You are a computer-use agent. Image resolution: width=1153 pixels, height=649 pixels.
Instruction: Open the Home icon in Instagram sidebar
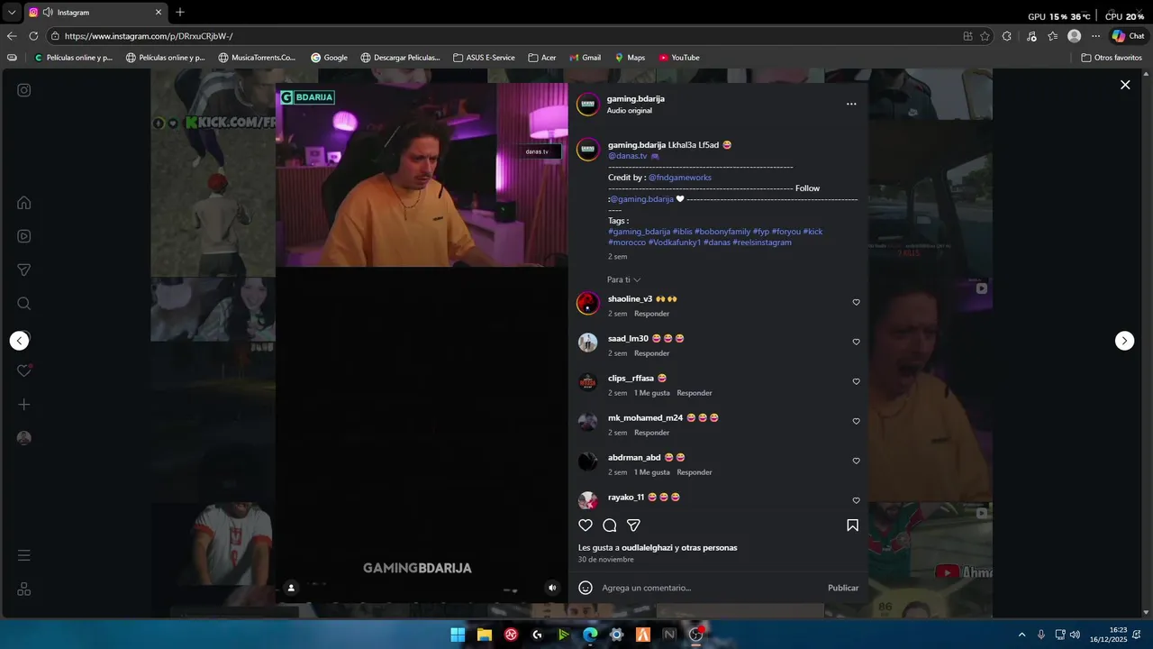click(24, 203)
